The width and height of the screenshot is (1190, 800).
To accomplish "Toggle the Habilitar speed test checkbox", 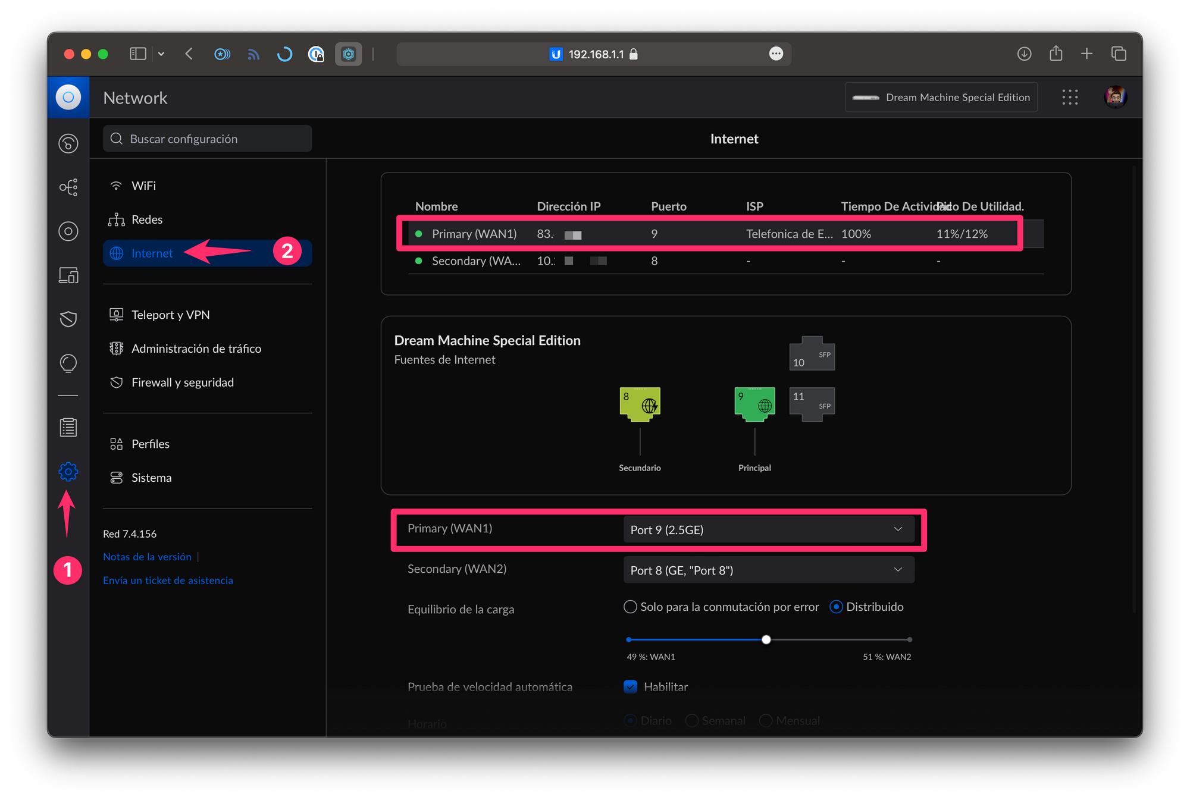I will tap(631, 686).
